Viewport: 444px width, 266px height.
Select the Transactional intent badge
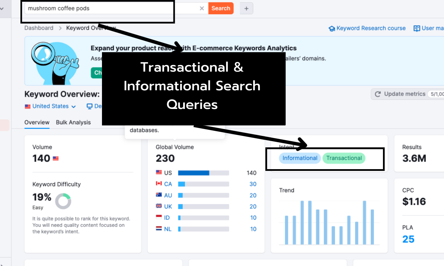[x=344, y=158]
